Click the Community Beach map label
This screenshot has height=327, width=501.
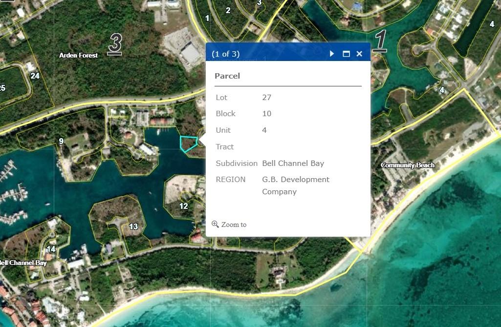click(408, 165)
